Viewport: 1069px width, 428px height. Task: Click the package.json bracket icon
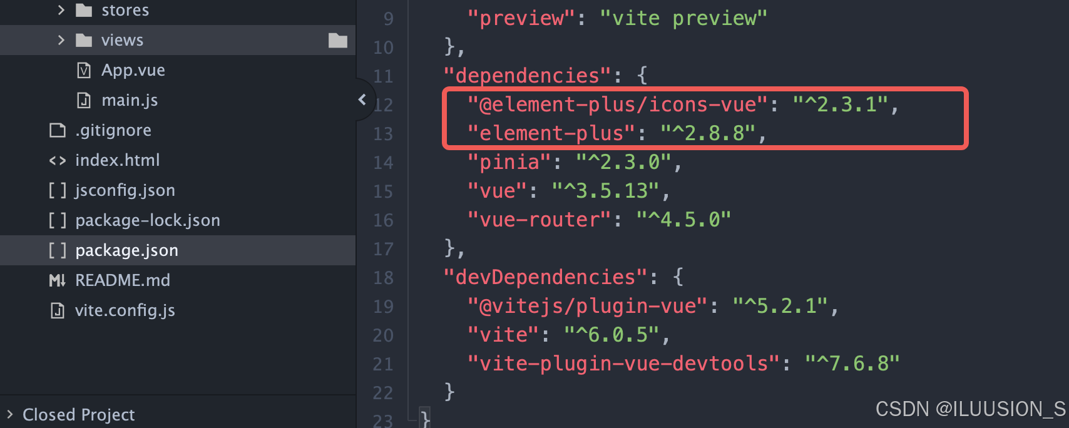pyautogui.click(x=58, y=250)
